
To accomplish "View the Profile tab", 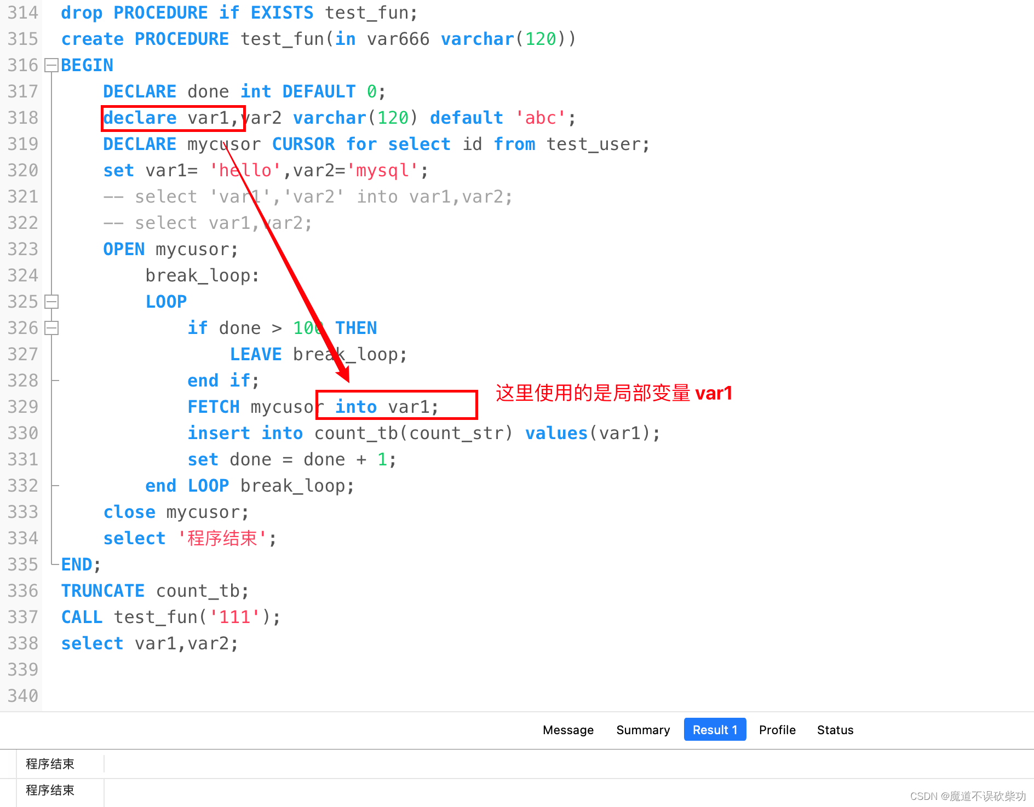I will (x=777, y=730).
